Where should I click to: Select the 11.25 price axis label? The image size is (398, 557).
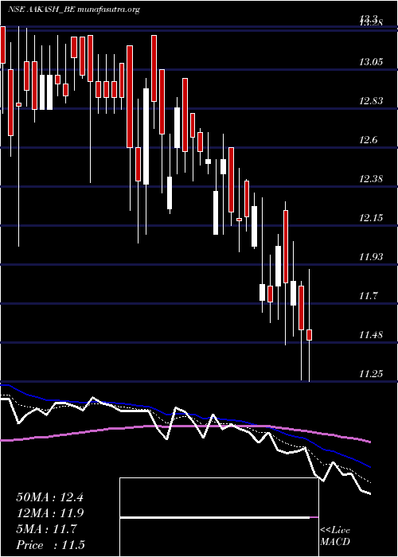click(x=372, y=374)
